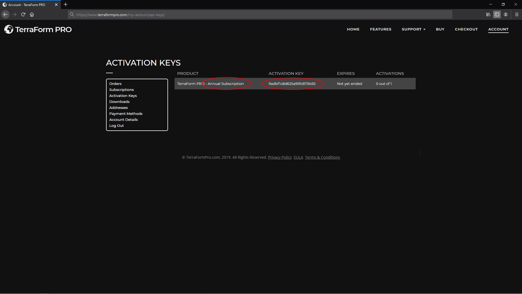This screenshot has height=294, width=522.
Task: Open the FEATURES navigation item
Action: (x=381, y=29)
